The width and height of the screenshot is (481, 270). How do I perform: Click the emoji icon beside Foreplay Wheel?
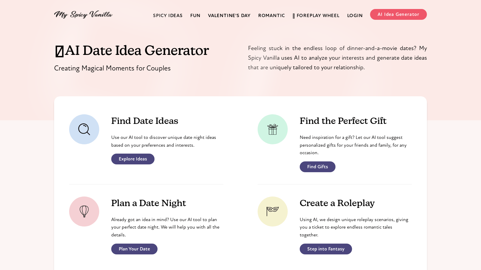pos(294,16)
